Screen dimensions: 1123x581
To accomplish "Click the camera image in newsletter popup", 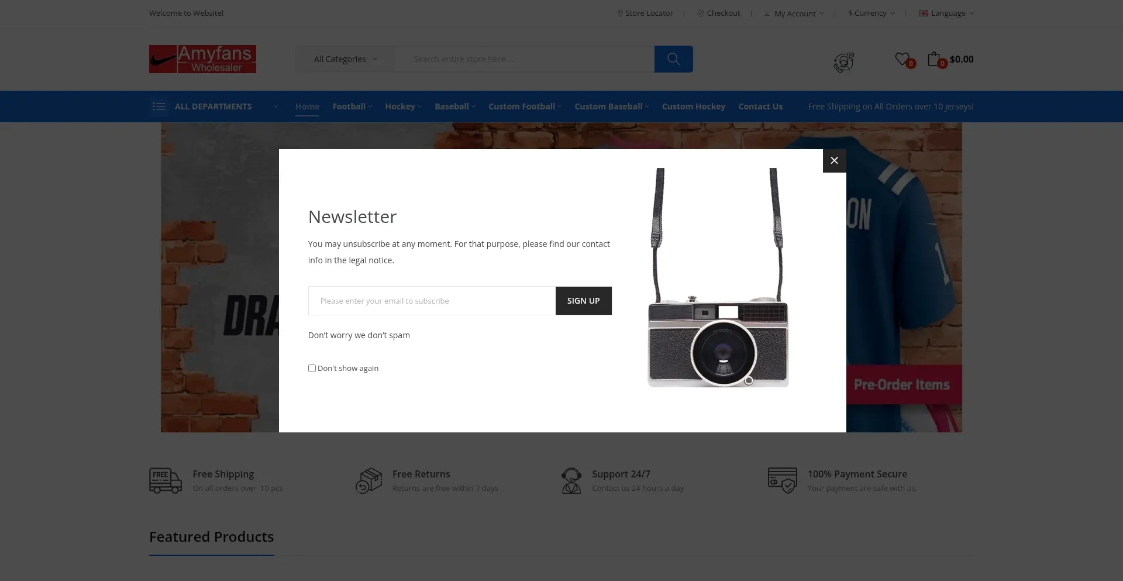I will click(718, 278).
